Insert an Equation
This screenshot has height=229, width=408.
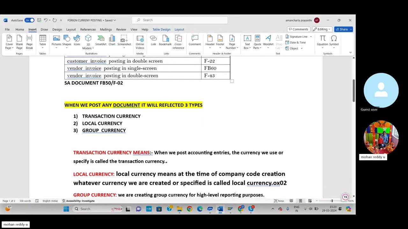coord(323,42)
